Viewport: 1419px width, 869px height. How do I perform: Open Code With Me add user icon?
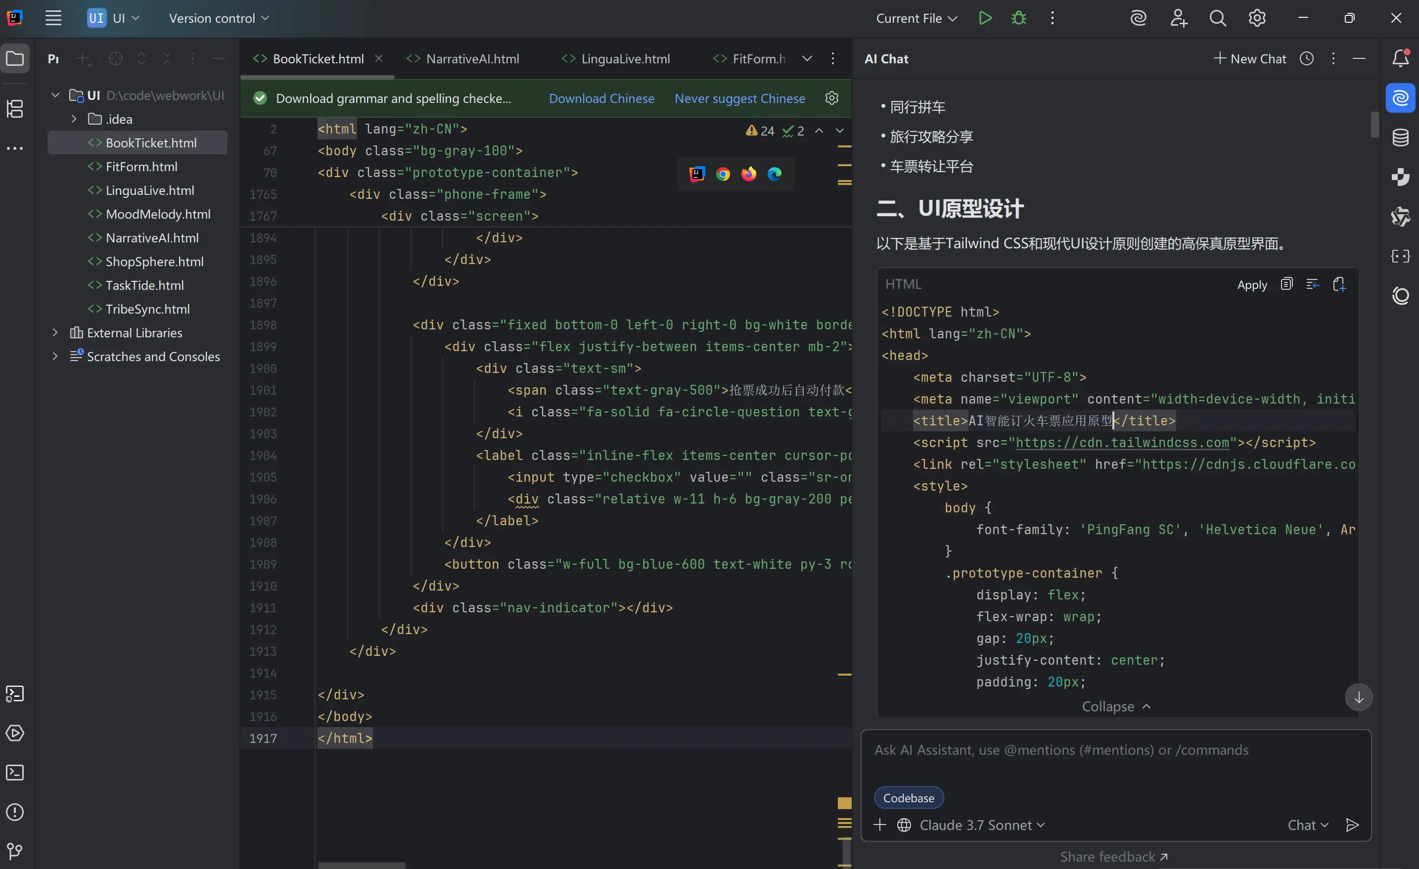pyautogui.click(x=1178, y=18)
